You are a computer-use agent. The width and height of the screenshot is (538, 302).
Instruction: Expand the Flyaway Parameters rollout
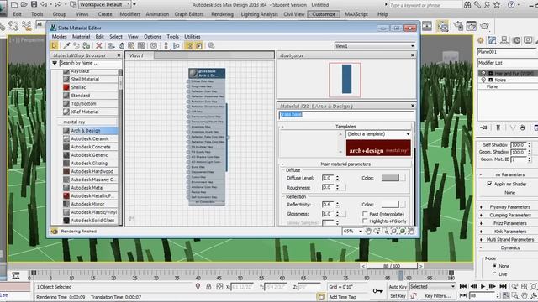tap(509, 207)
